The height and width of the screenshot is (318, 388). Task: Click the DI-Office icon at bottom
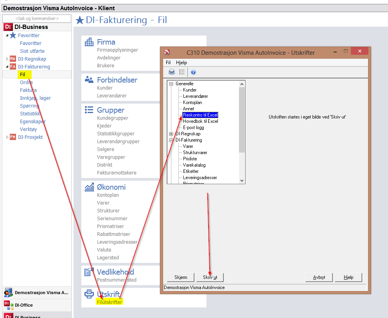point(9,305)
